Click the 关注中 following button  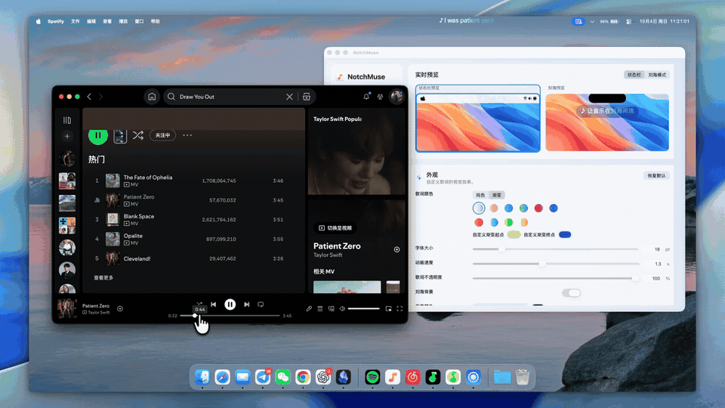(163, 135)
